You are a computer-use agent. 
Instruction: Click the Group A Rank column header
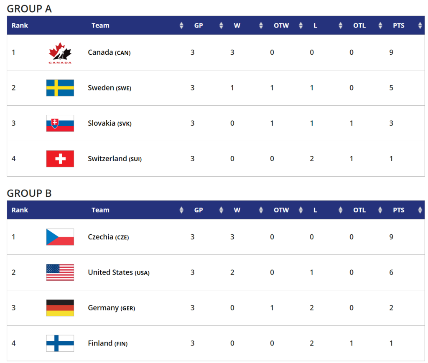20,25
